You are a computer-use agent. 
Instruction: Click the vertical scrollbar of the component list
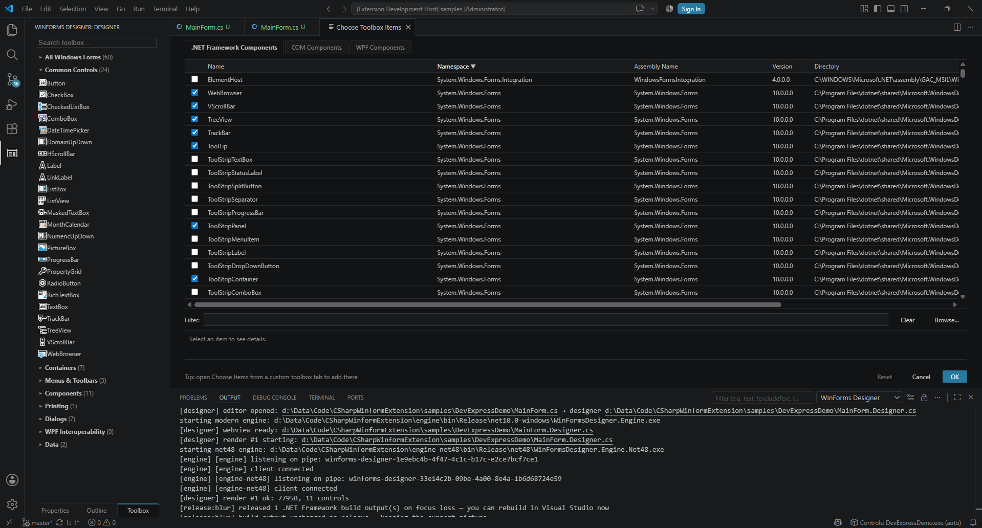coord(963,73)
